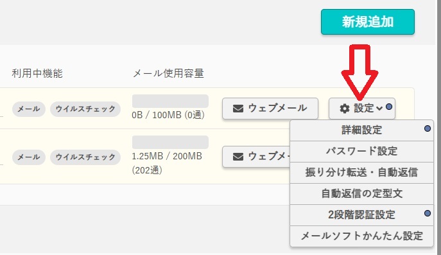Open メールソフトかんたん設定 menu entry
This screenshot has width=441, height=255.
[x=361, y=236]
